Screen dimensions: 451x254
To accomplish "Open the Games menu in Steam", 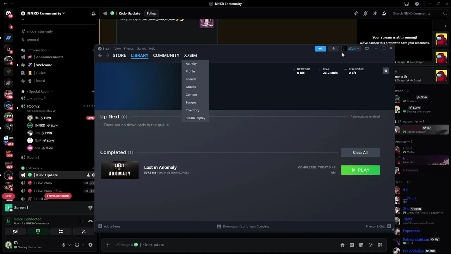I will click(x=141, y=49).
